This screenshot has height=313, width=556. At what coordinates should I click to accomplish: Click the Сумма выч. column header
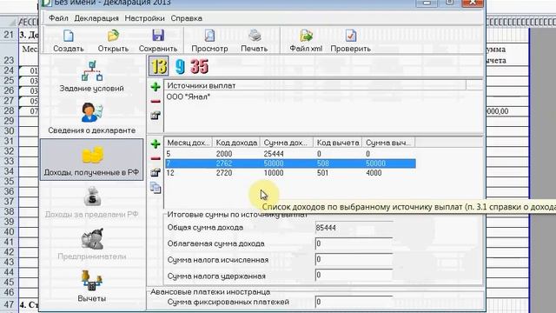pyautogui.click(x=388, y=143)
